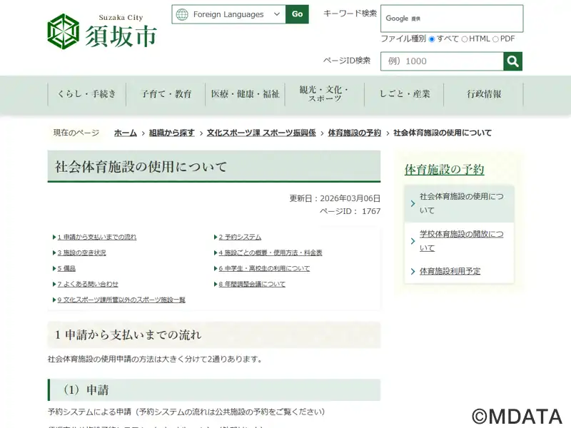The width and height of the screenshot is (571, 428).
Task: Click chevron icon beside 学校体育施設の開放について
Action: coord(413,242)
